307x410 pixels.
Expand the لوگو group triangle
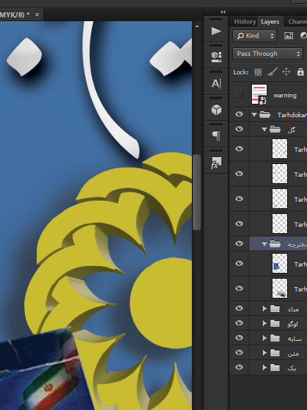coord(264,323)
